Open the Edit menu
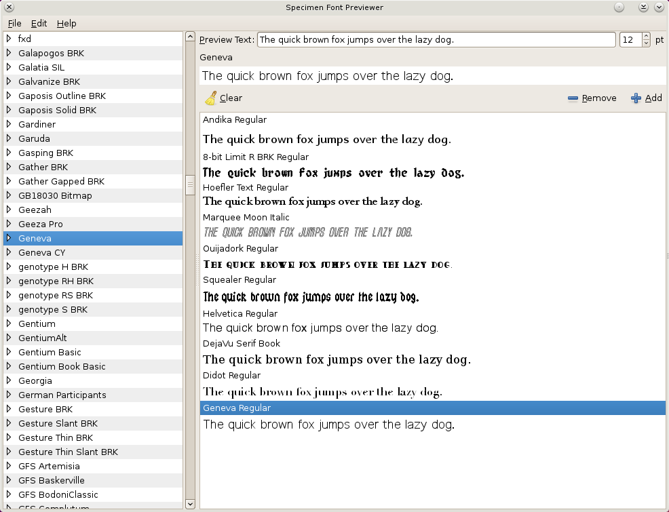 pyautogui.click(x=39, y=24)
